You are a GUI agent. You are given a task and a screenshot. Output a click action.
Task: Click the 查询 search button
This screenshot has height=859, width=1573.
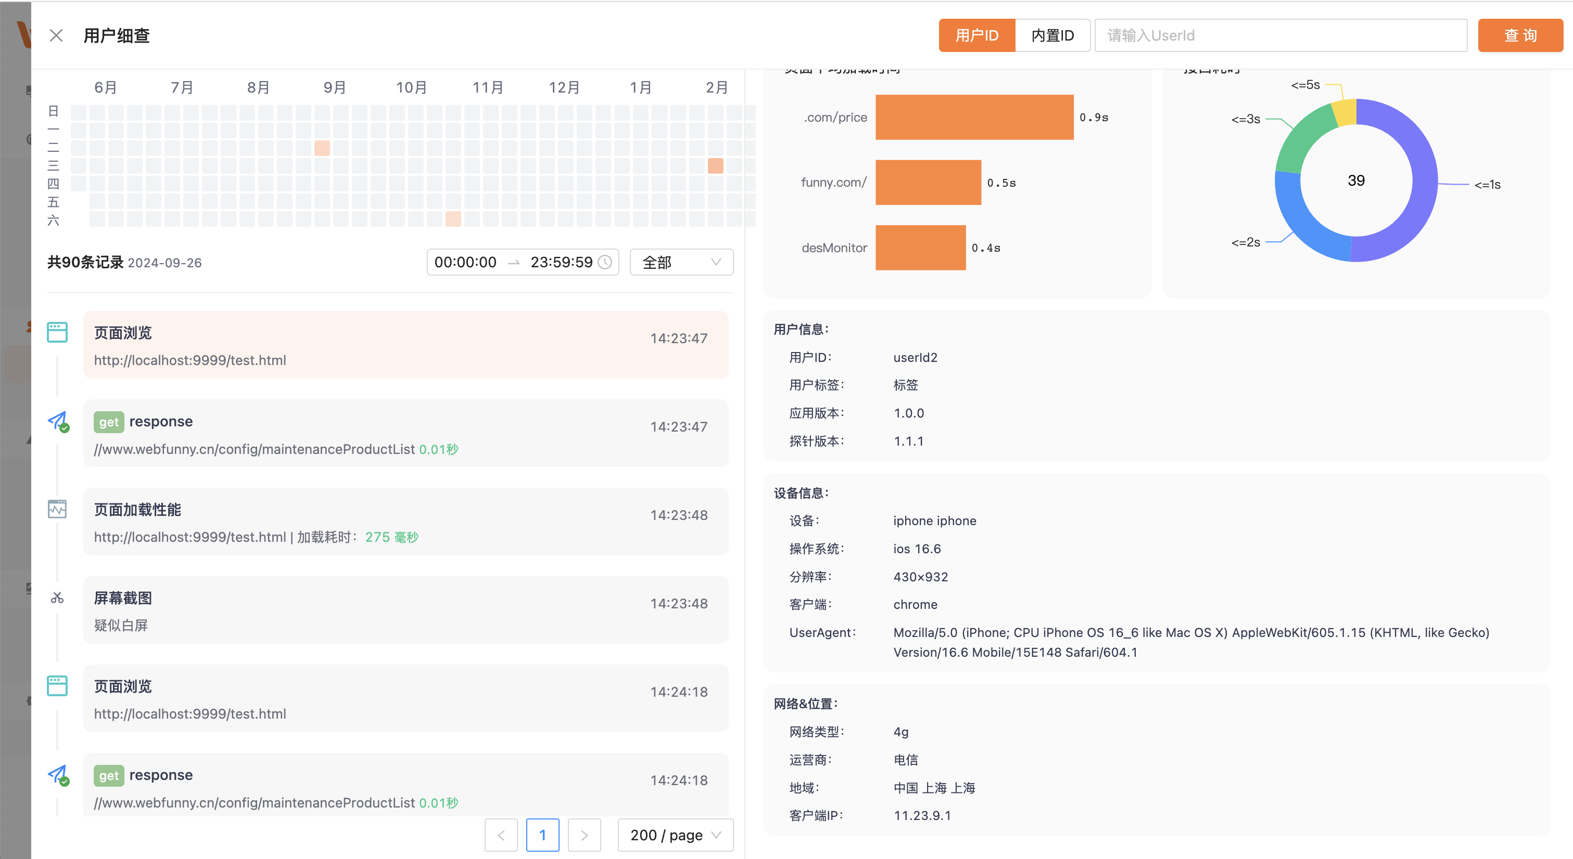coord(1520,35)
